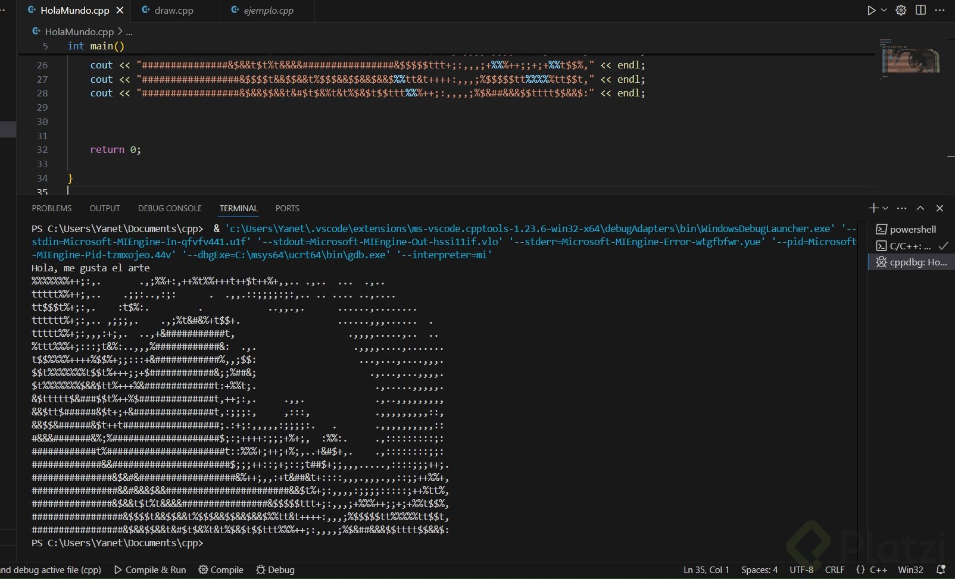This screenshot has width=955, height=579.
Task: Switch to the draw.cpp tab
Action: (174, 11)
